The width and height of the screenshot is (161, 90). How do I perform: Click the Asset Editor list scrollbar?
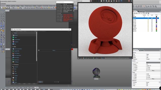[36, 46]
